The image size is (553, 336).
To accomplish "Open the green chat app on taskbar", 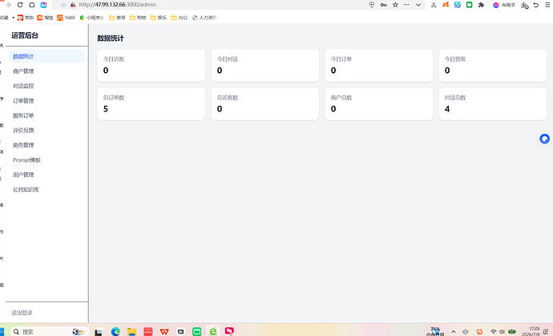I will click(x=197, y=331).
